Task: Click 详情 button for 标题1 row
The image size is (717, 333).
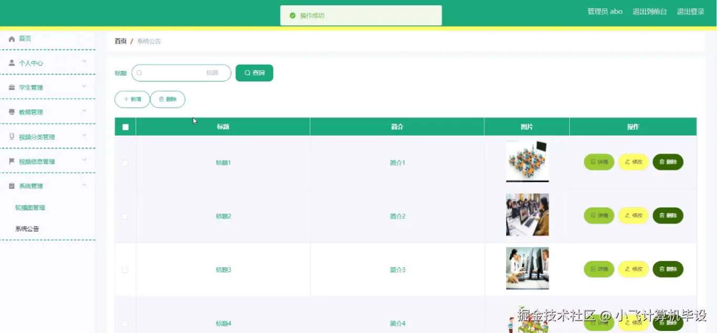Action: pyautogui.click(x=599, y=162)
